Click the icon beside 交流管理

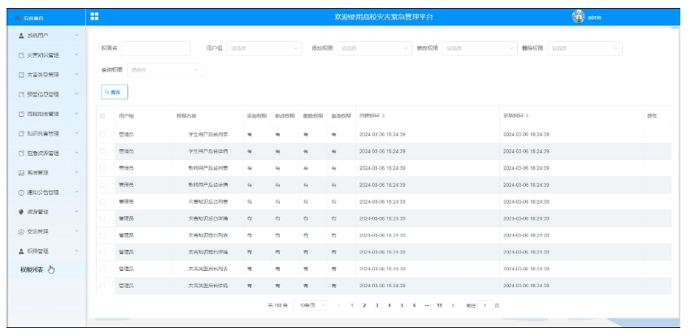pyautogui.click(x=21, y=231)
